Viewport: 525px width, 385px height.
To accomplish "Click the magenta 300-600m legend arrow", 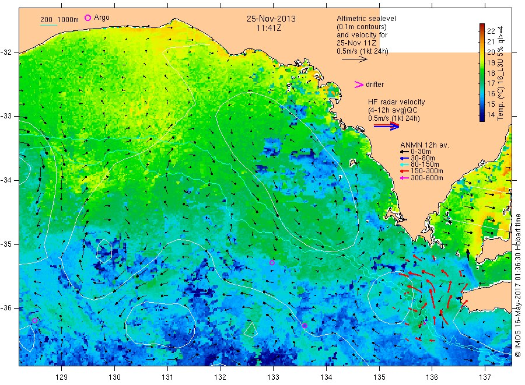I will click(x=404, y=178).
